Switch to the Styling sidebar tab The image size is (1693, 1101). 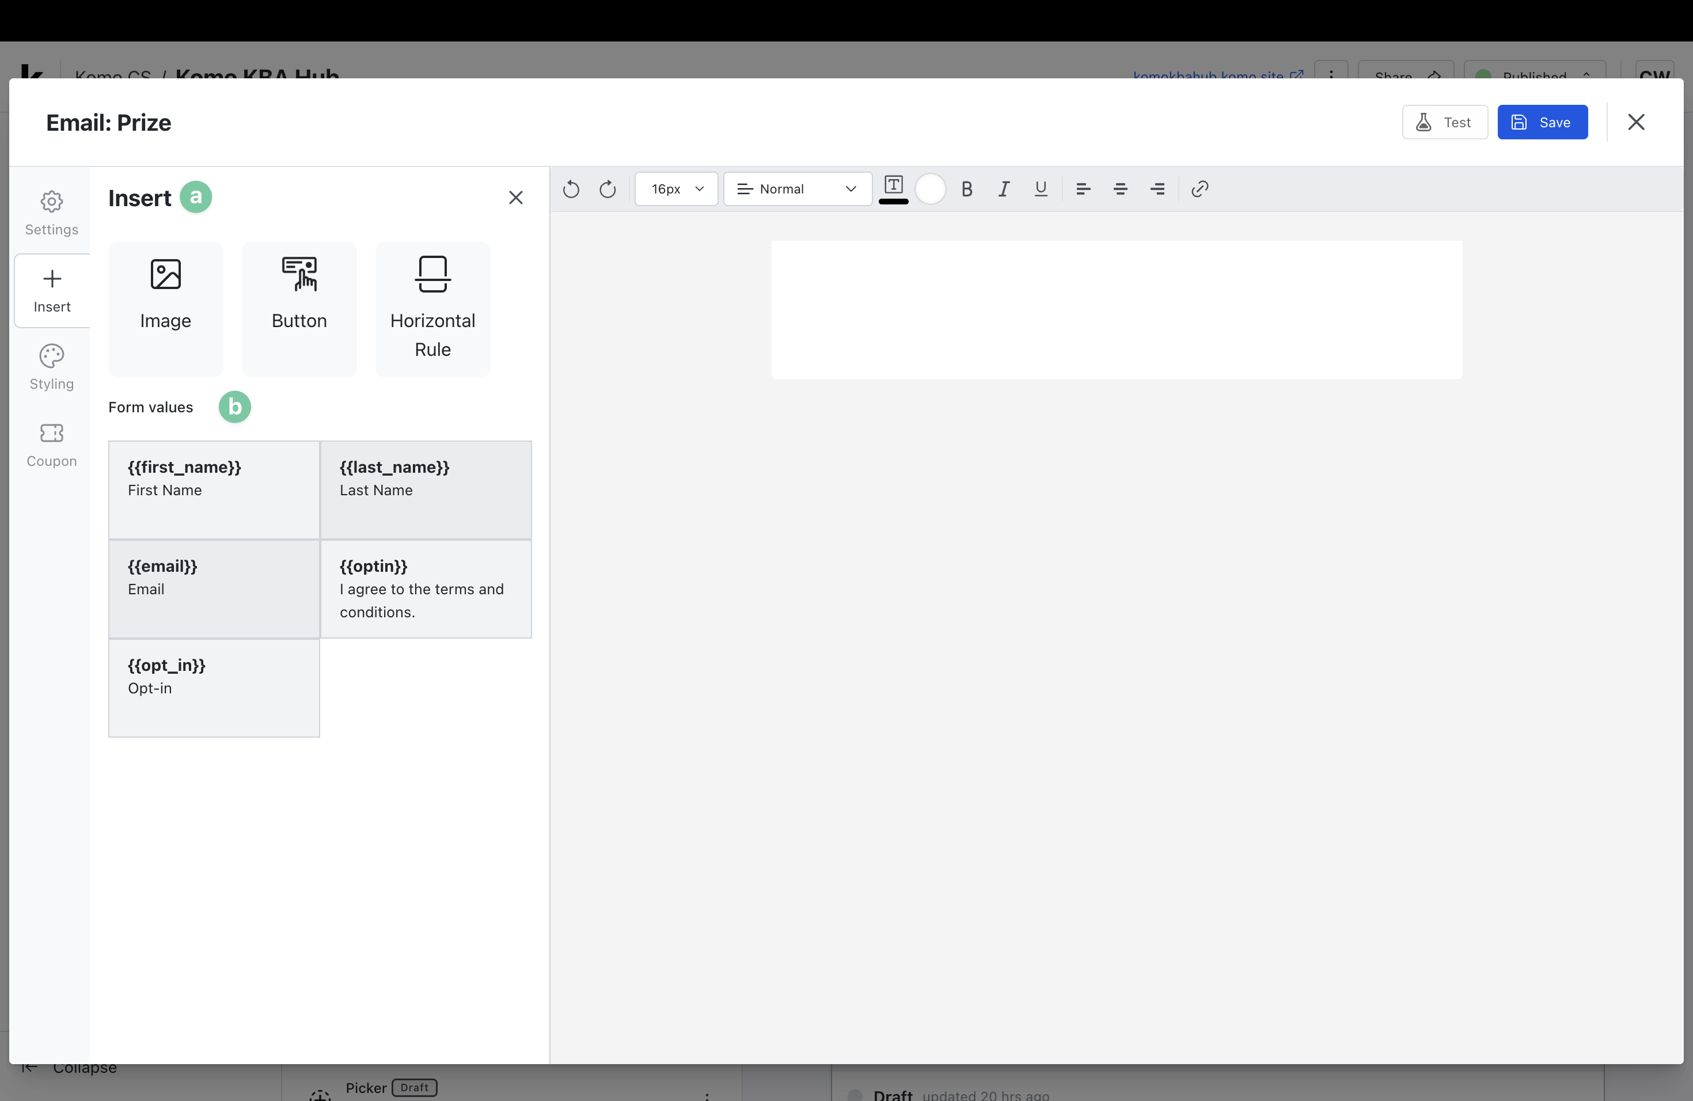click(x=51, y=367)
